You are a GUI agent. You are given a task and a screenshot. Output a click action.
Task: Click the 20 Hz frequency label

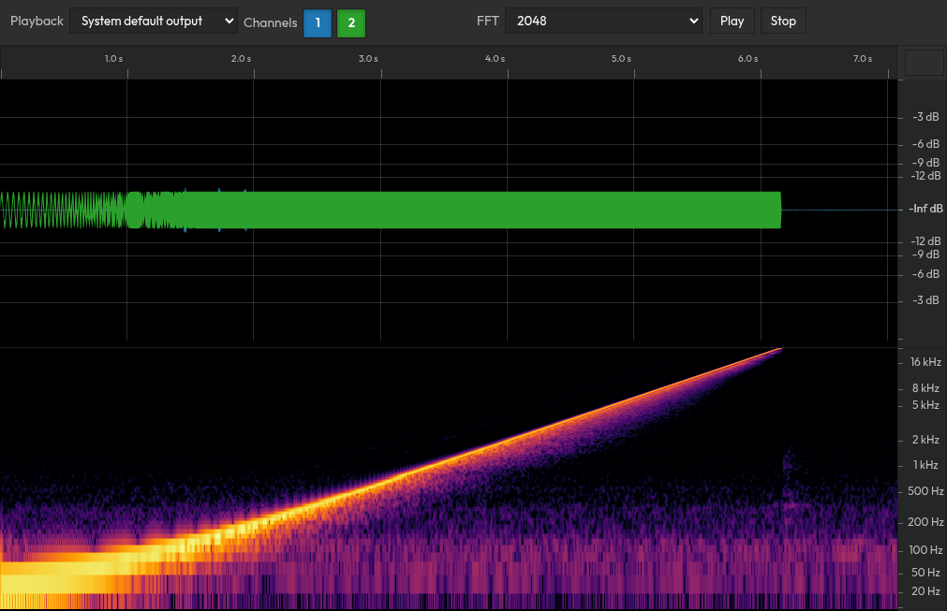click(x=925, y=591)
